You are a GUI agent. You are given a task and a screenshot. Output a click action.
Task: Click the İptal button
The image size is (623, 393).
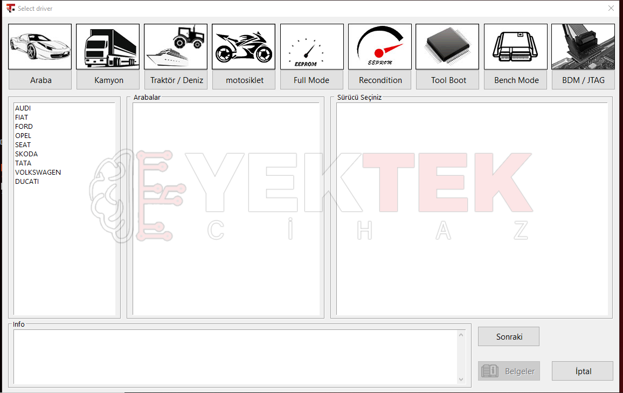pyautogui.click(x=583, y=371)
